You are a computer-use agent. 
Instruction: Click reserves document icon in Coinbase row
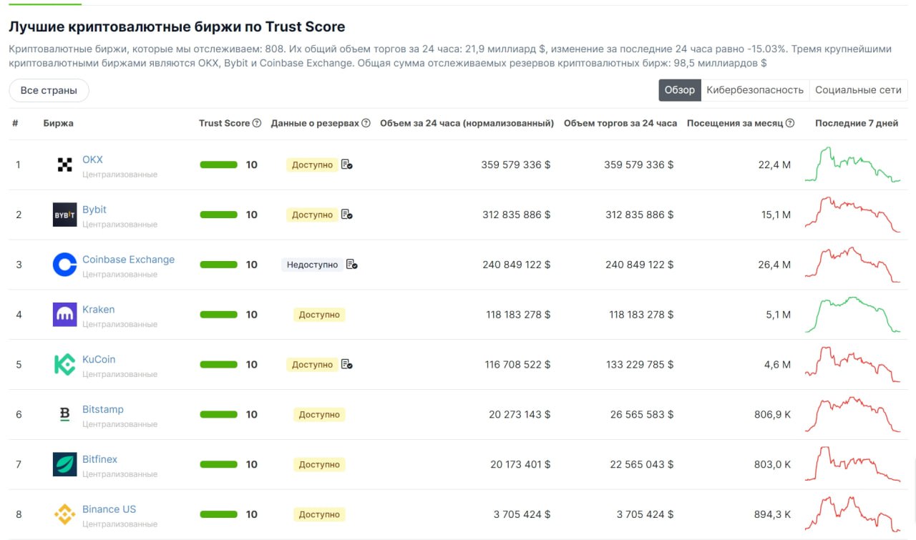click(x=351, y=265)
